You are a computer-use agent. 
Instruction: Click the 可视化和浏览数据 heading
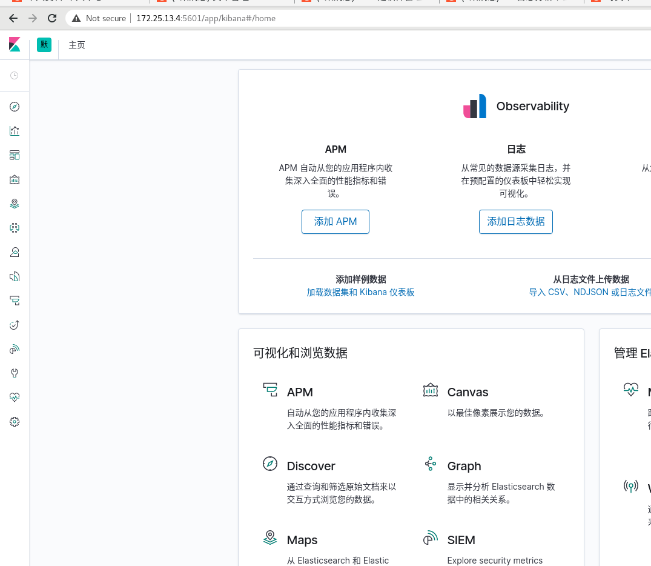[300, 353]
